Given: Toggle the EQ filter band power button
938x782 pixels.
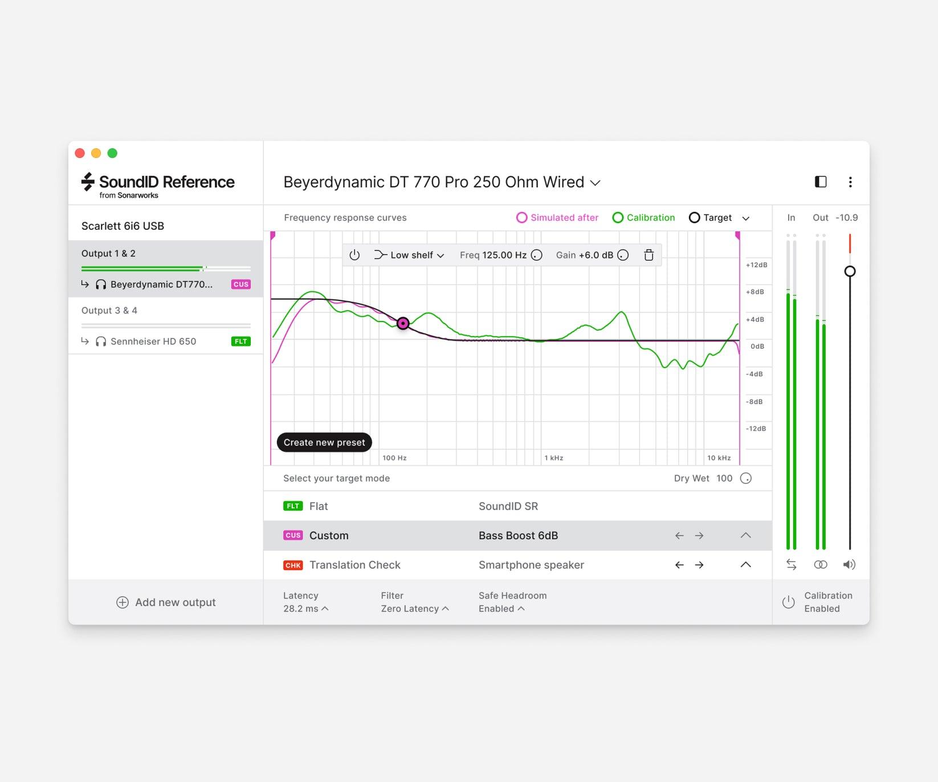Looking at the screenshot, I should (x=354, y=255).
